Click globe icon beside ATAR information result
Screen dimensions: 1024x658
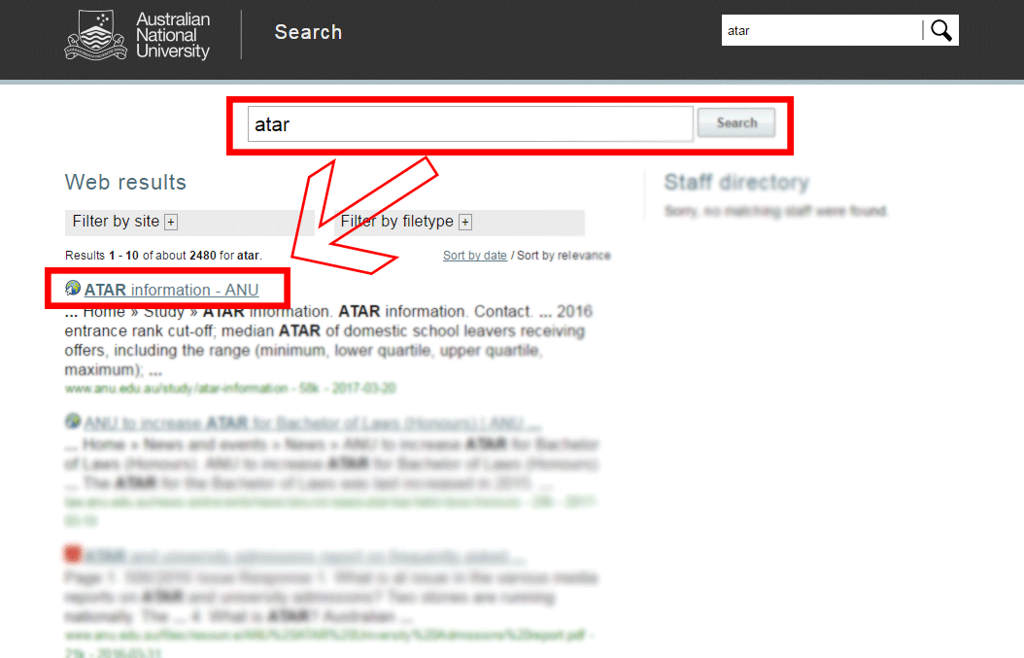pos(73,289)
